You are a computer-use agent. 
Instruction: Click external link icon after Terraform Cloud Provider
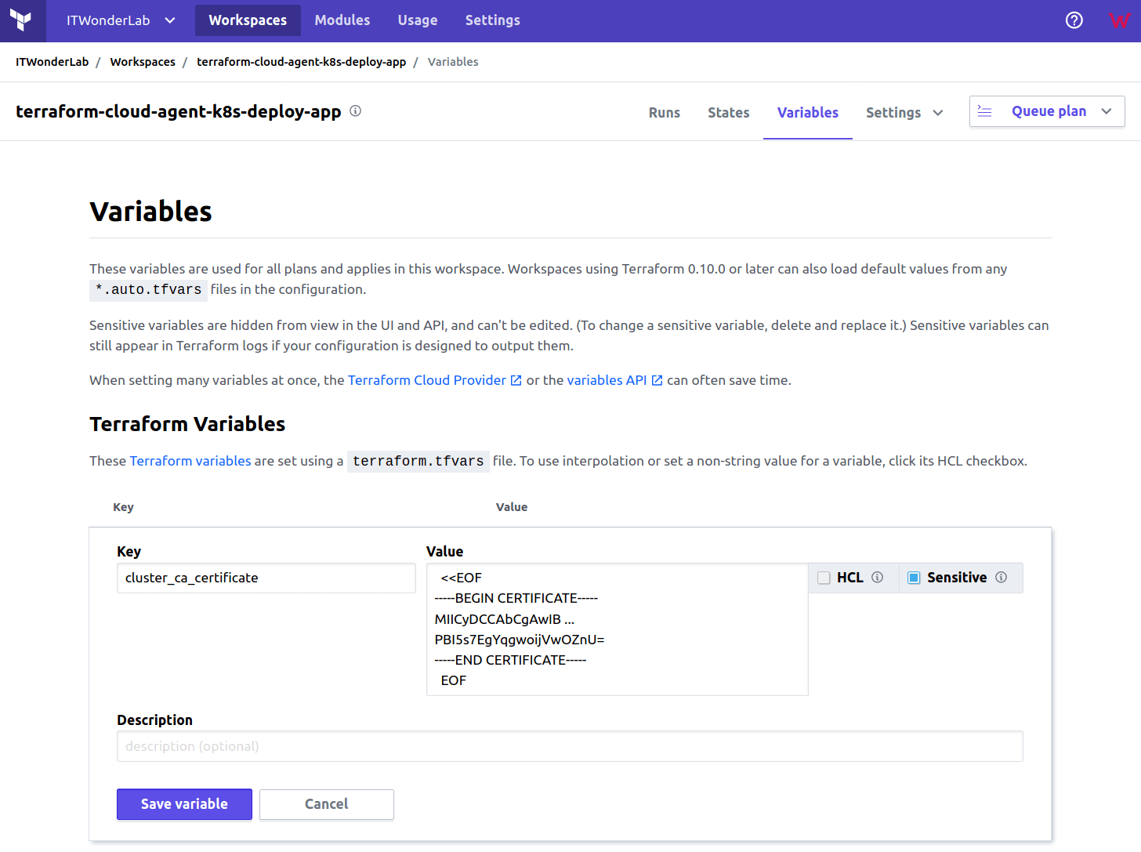coord(516,380)
